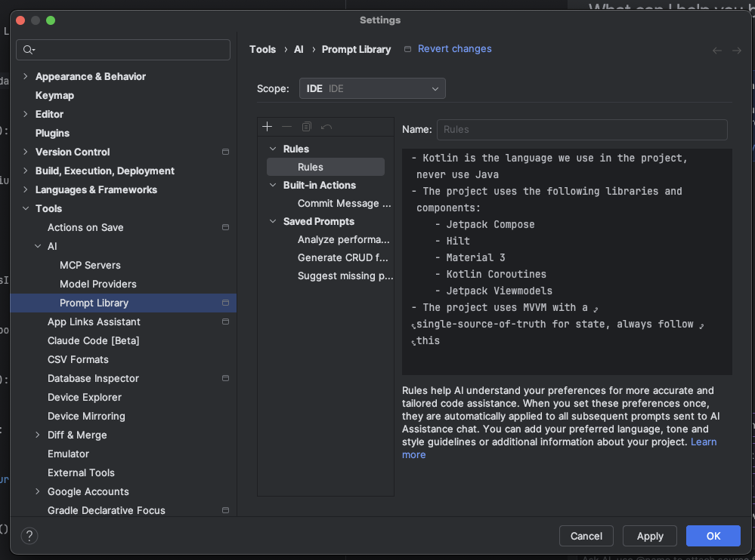Select MCP Servers in settings tree
This screenshot has width=755, height=560.
[x=90, y=265]
